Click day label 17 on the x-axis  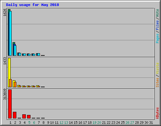click(x=85, y=123)
